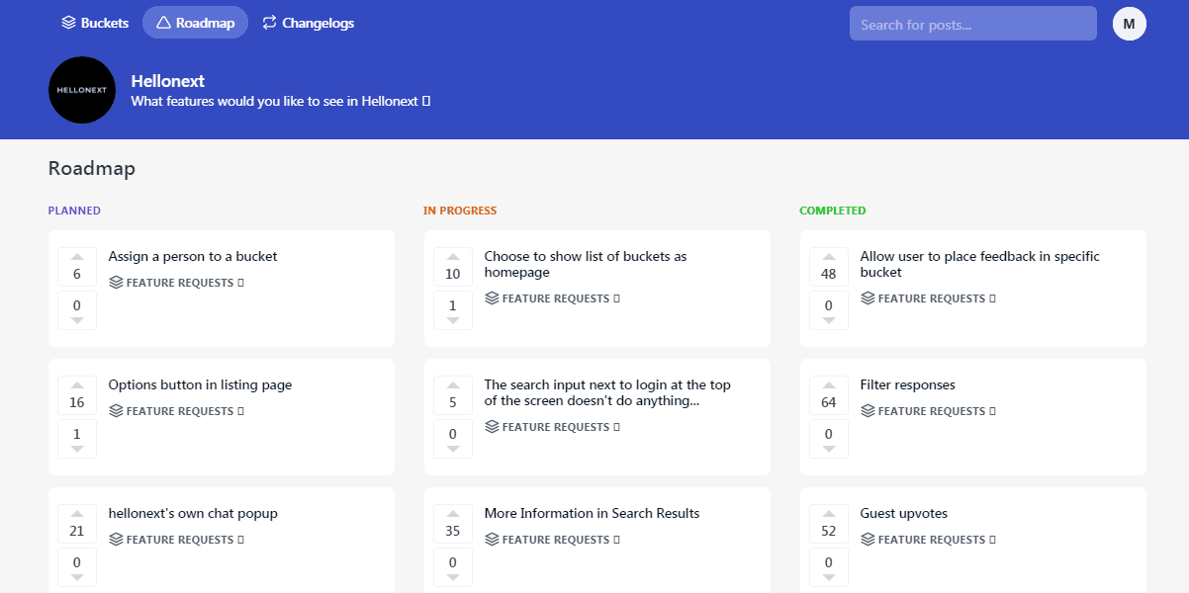The image size is (1189, 593).
Task: Open 'More Information in Search Results' post
Action: [x=592, y=513]
